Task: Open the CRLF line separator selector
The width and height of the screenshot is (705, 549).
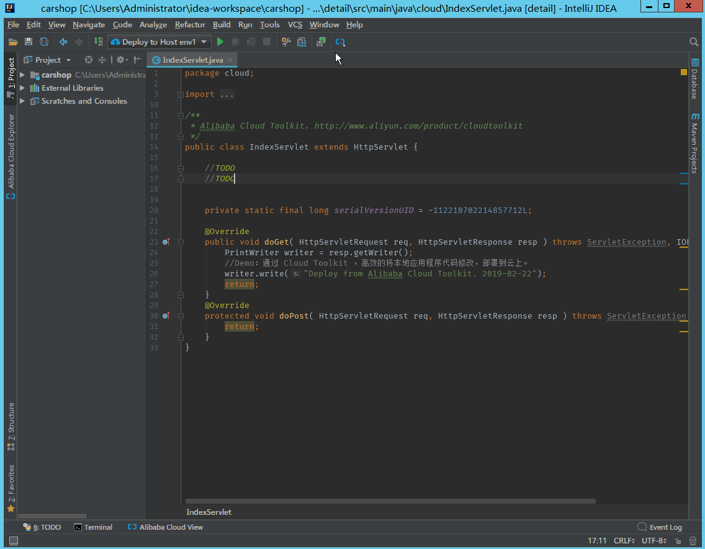Action: click(624, 540)
